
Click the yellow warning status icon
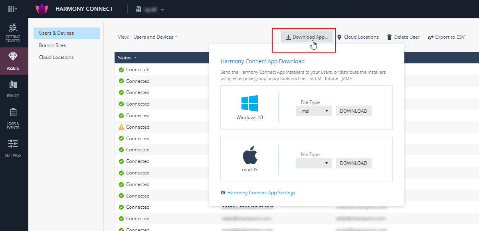(x=121, y=127)
